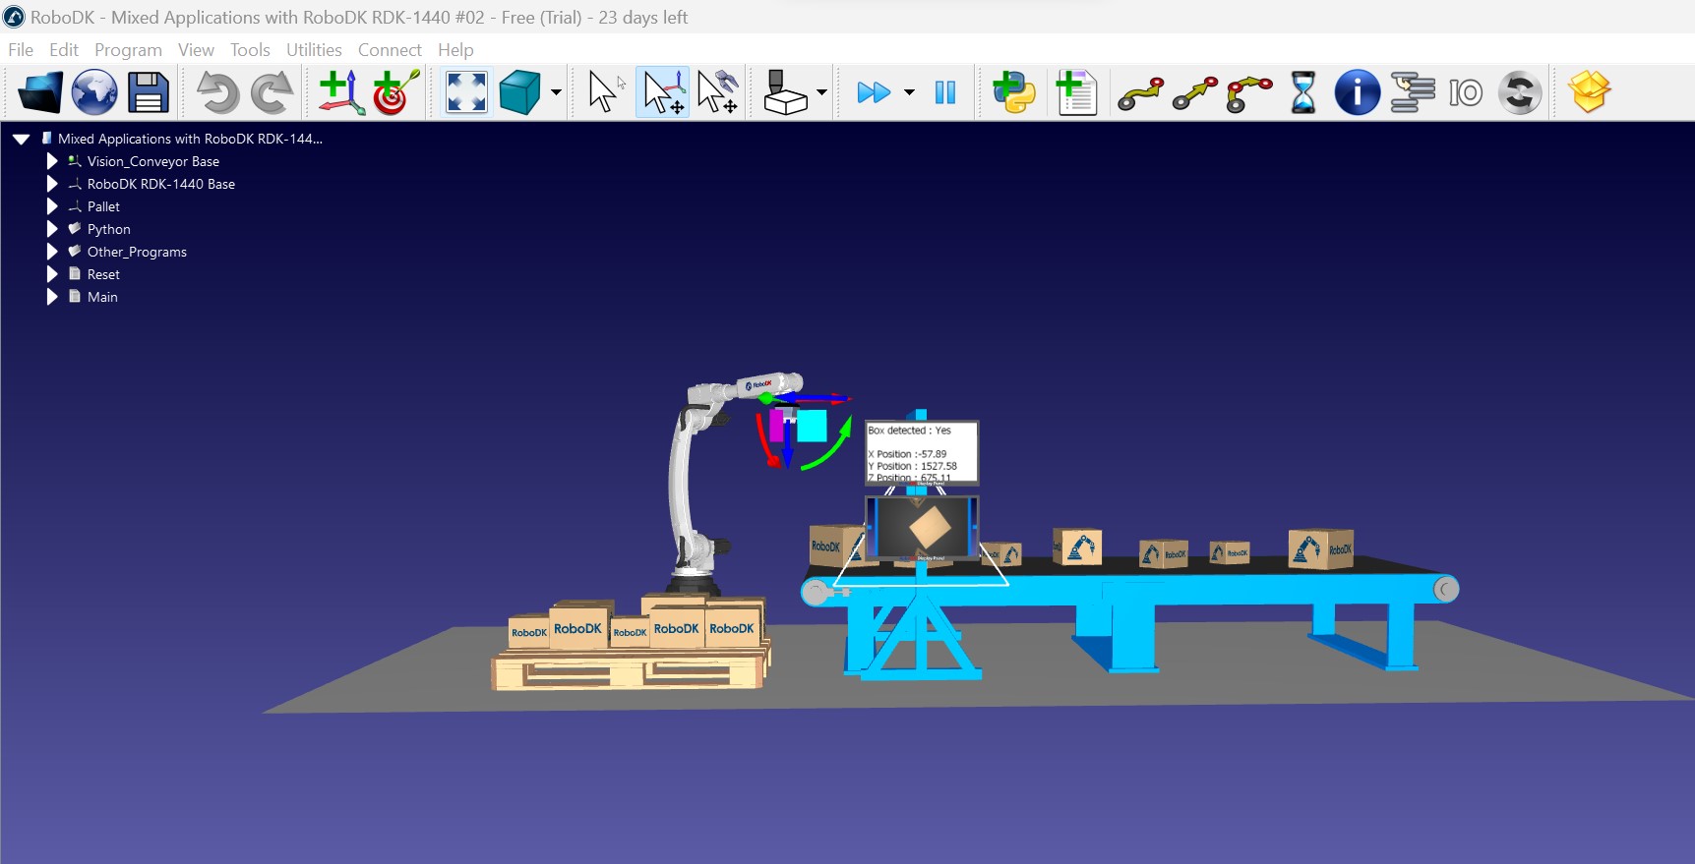Click the box detected info display panel
The height and width of the screenshot is (864, 1695).
(x=921, y=453)
